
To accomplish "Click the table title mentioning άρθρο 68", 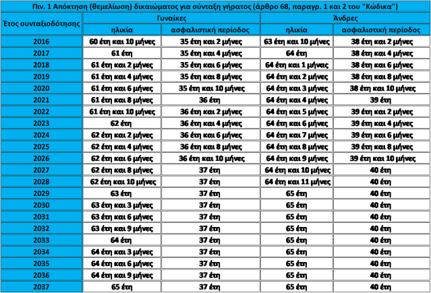I will (x=215, y=6).
